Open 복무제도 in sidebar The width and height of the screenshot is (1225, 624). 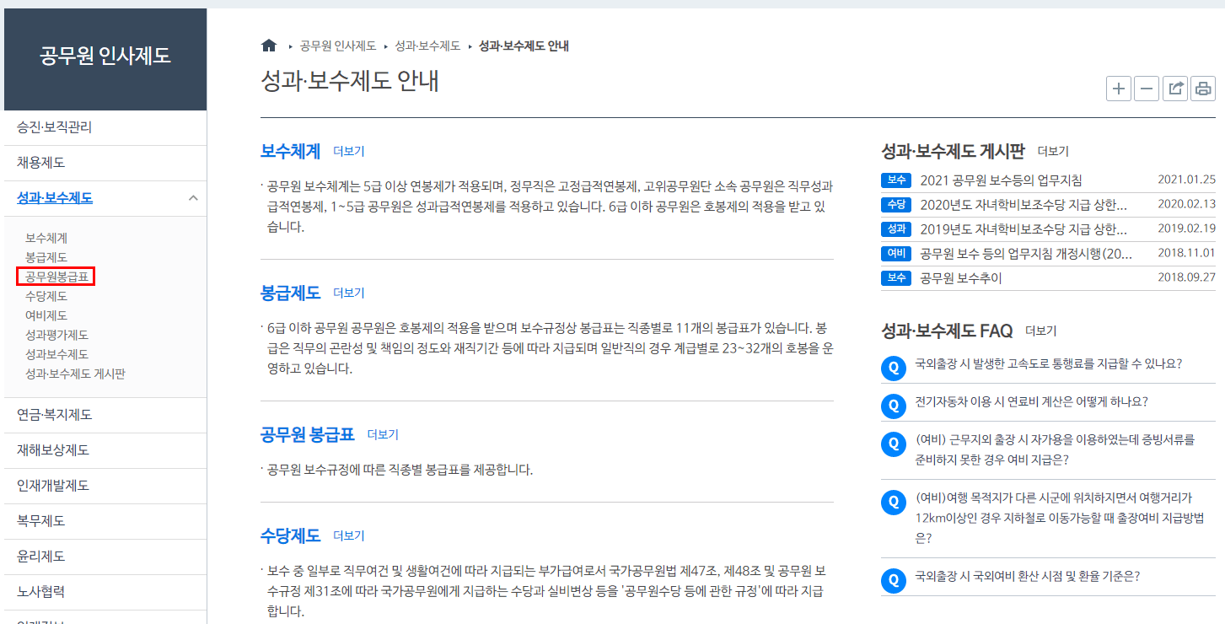point(105,521)
